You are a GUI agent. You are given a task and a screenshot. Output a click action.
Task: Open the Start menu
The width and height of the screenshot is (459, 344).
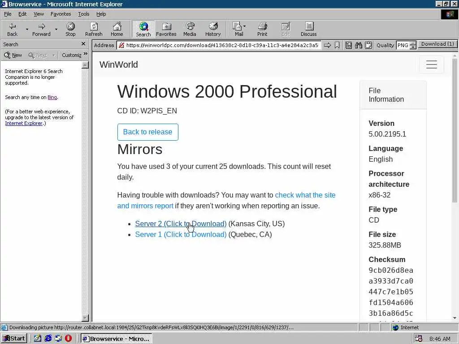tap(14, 339)
